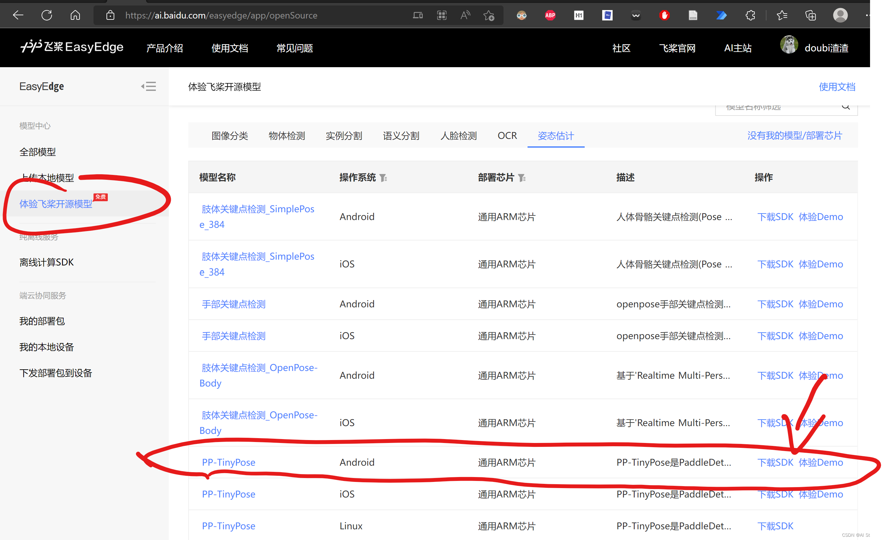Open the PP-TinyPose model page

[x=228, y=462]
